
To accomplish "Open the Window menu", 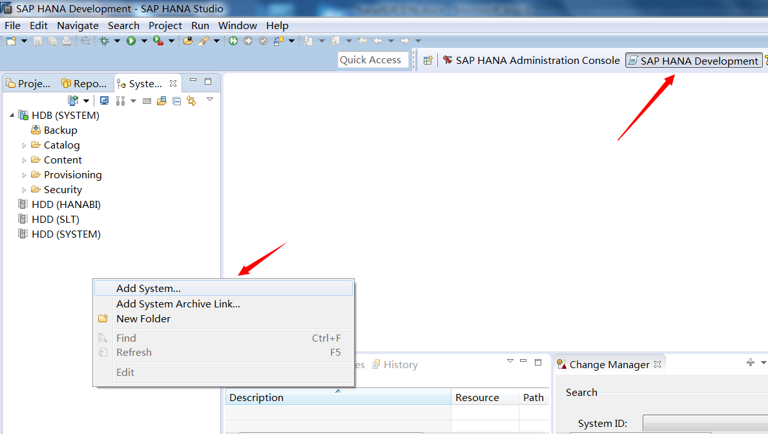I will 237,25.
